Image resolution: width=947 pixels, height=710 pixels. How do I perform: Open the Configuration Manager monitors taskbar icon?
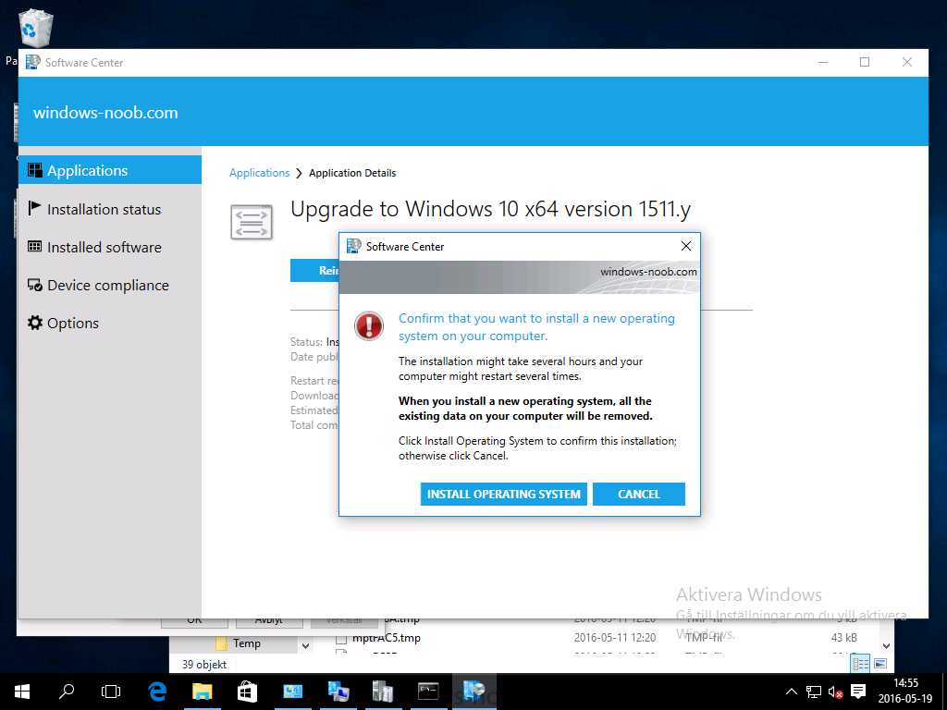338,692
